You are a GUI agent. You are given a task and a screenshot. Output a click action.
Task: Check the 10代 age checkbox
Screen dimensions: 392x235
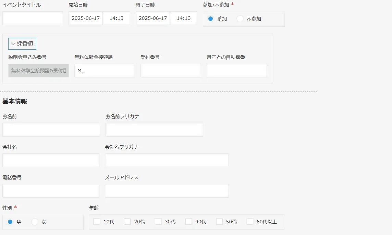97,222
